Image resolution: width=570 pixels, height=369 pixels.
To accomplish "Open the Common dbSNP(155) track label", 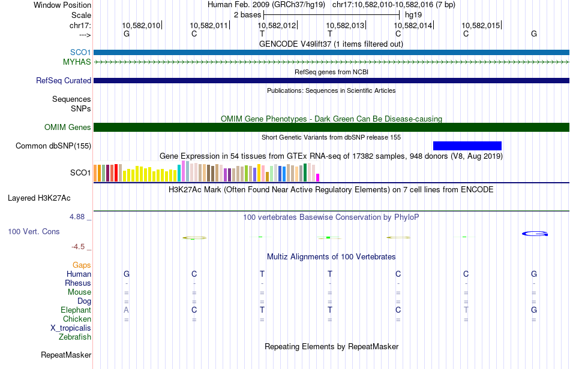I will 53,146.
